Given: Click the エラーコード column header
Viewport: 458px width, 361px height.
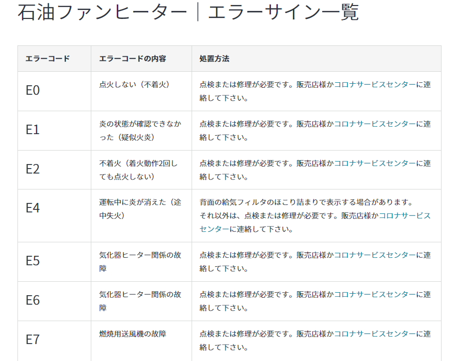Looking at the screenshot, I should coord(47,59).
